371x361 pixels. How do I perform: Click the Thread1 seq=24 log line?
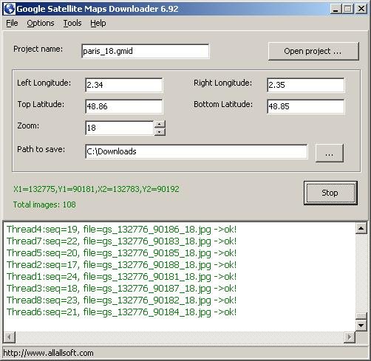[121, 277]
